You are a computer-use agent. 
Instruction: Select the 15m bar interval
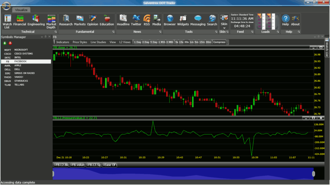pyautogui.click(x=202, y=42)
